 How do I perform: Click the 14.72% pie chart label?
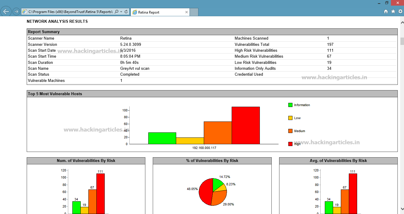tap(225, 177)
